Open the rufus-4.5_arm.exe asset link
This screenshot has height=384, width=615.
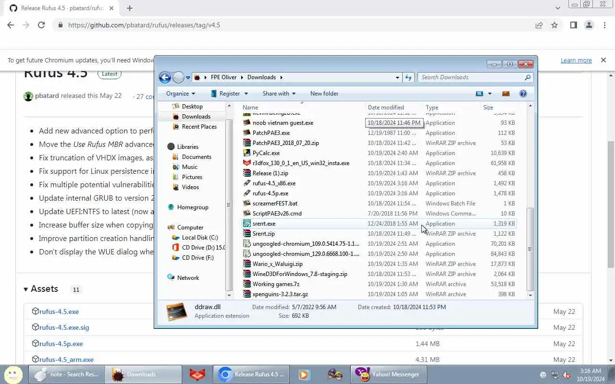pos(66,360)
